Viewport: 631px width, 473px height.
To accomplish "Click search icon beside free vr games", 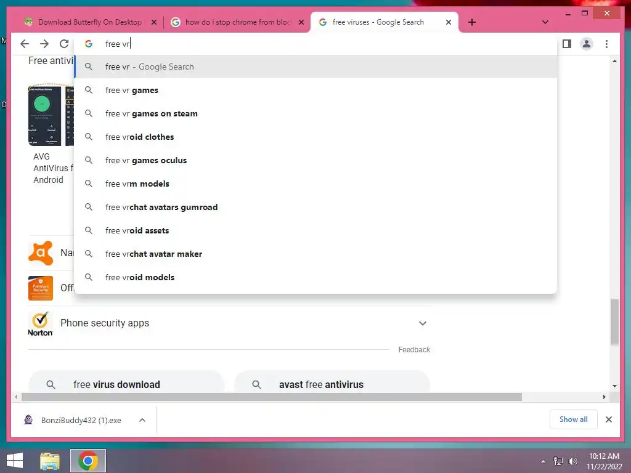I will (89, 90).
